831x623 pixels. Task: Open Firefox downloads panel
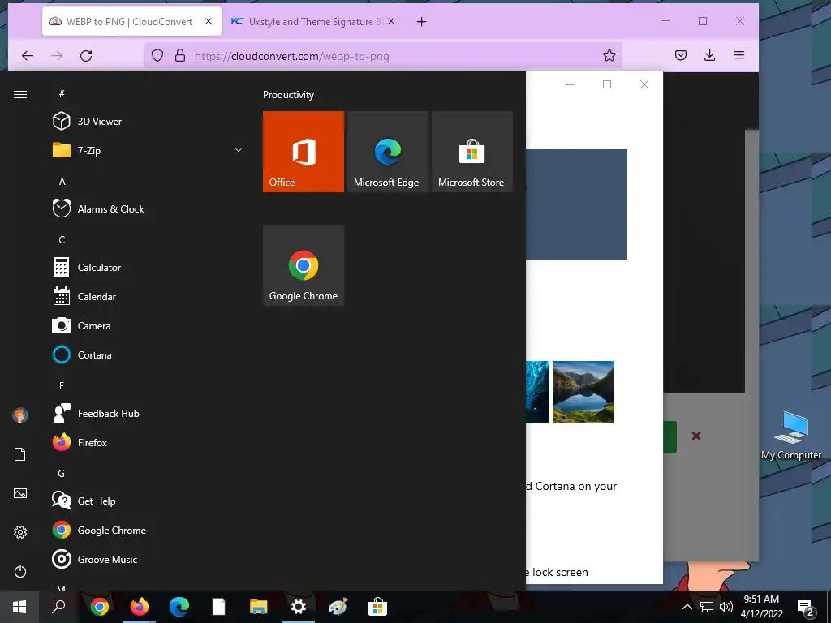point(709,55)
